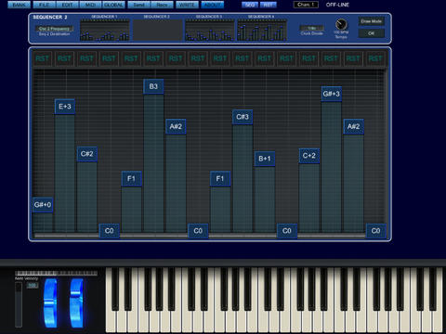Click the G#+3 step note handle
The width and height of the screenshot is (446, 334).
[332, 94]
